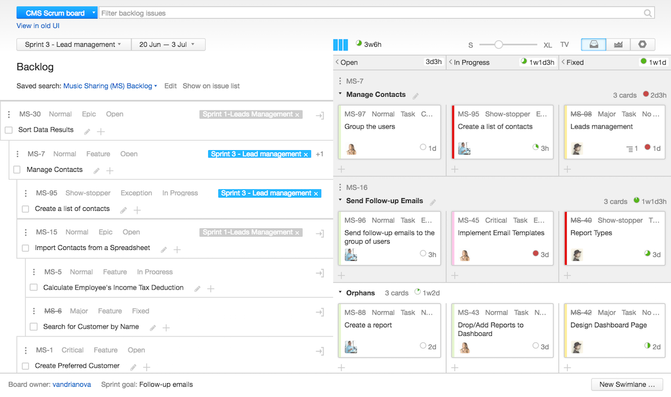The image size is (671, 397).
Task: Click move-to-sprint arrow icon on MS-30 row
Action: 320,115
